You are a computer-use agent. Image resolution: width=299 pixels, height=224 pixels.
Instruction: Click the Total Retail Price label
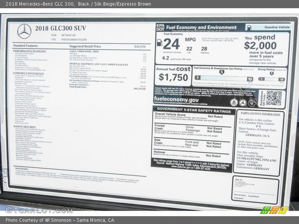point(78,87)
